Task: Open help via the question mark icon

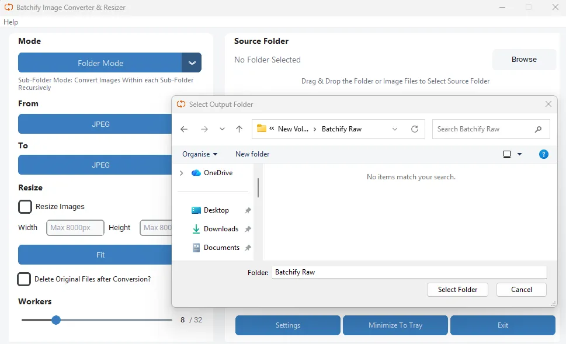Action: pos(544,154)
